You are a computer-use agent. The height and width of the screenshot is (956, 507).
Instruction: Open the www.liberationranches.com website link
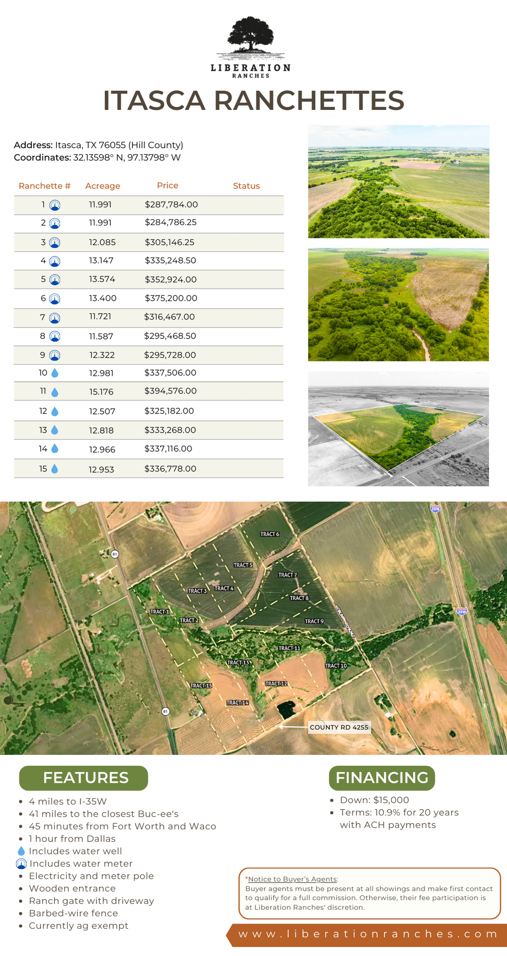click(368, 934)
